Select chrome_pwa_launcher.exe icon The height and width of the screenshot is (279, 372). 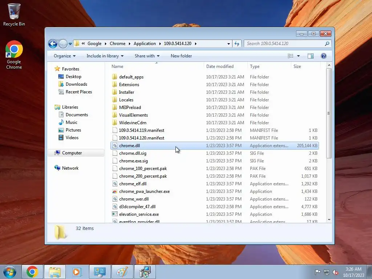tap(115, 191)
